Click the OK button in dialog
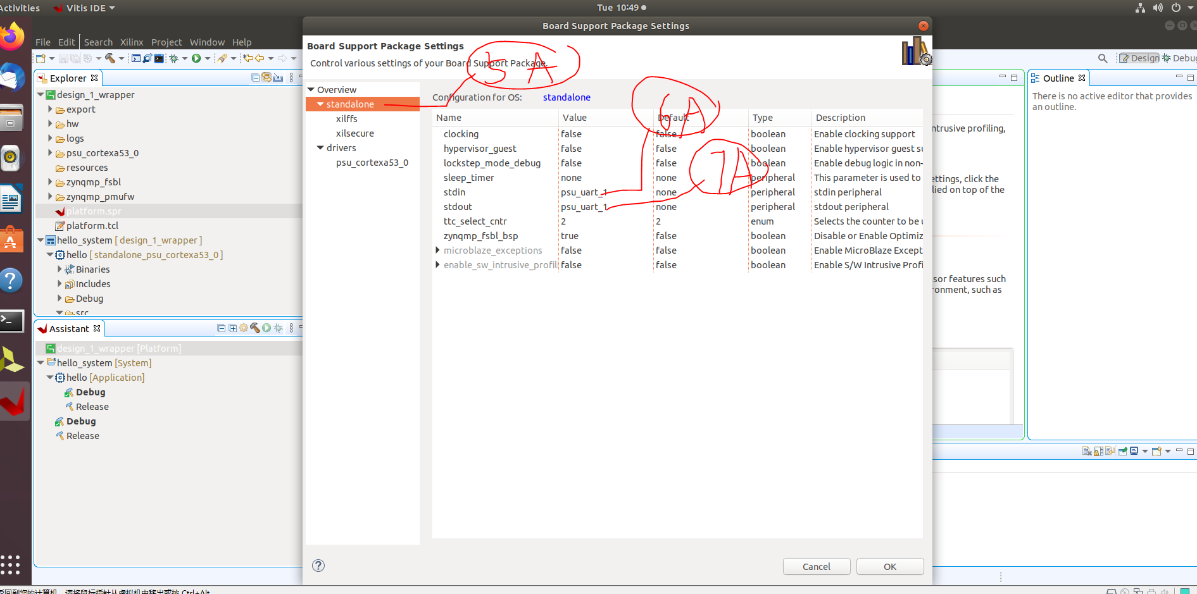Image resolution: width=1197 pixels, height=594 pixels. coord(890,567)
